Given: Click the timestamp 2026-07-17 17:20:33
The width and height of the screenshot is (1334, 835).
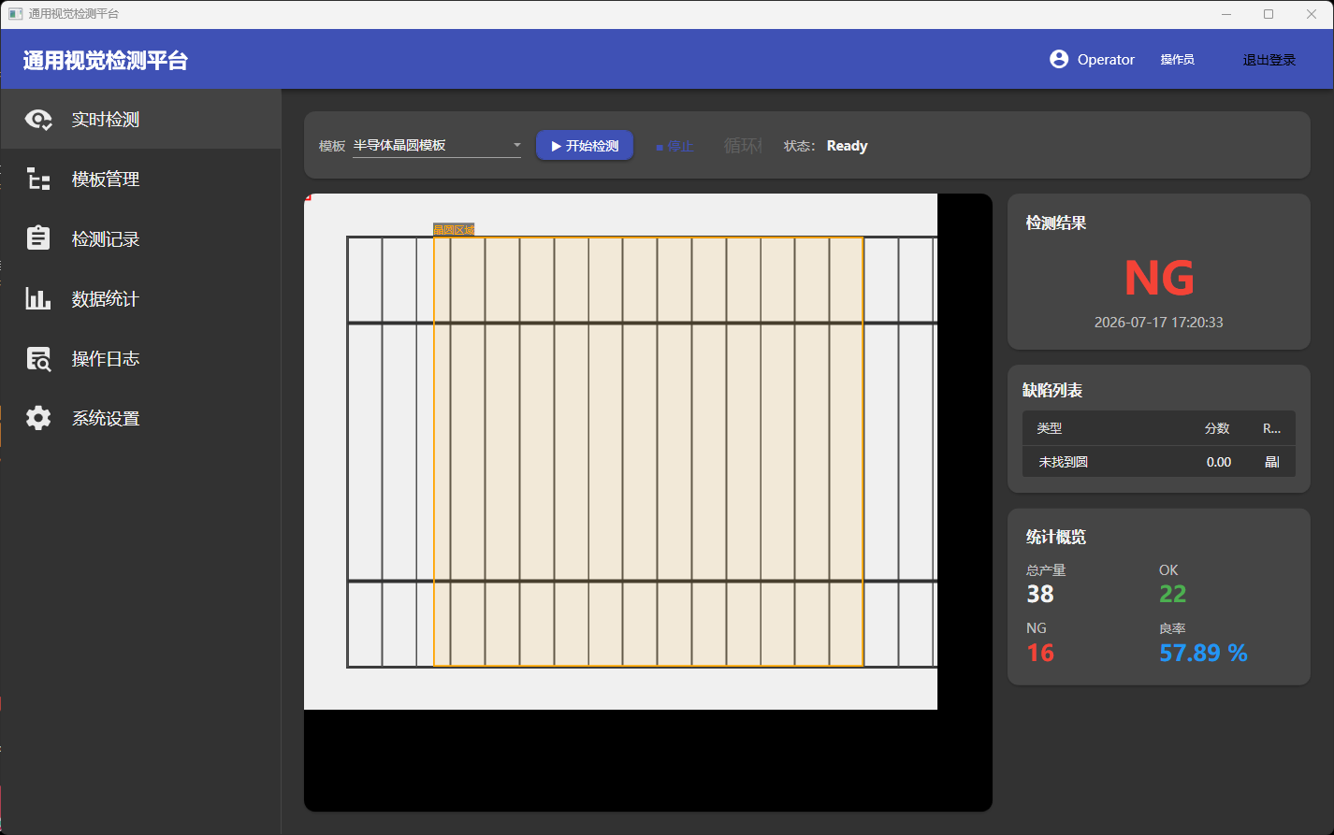Looking at the screenshot, I should (1159, 322).
